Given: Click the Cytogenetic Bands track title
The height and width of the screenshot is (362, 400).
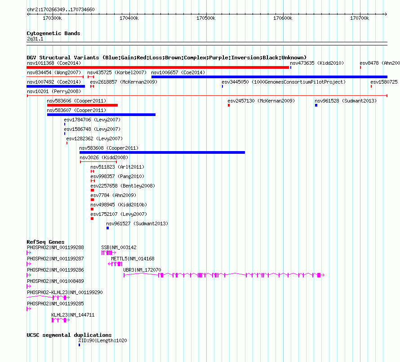Looking at the screenshot, I should tap(53, 33).
